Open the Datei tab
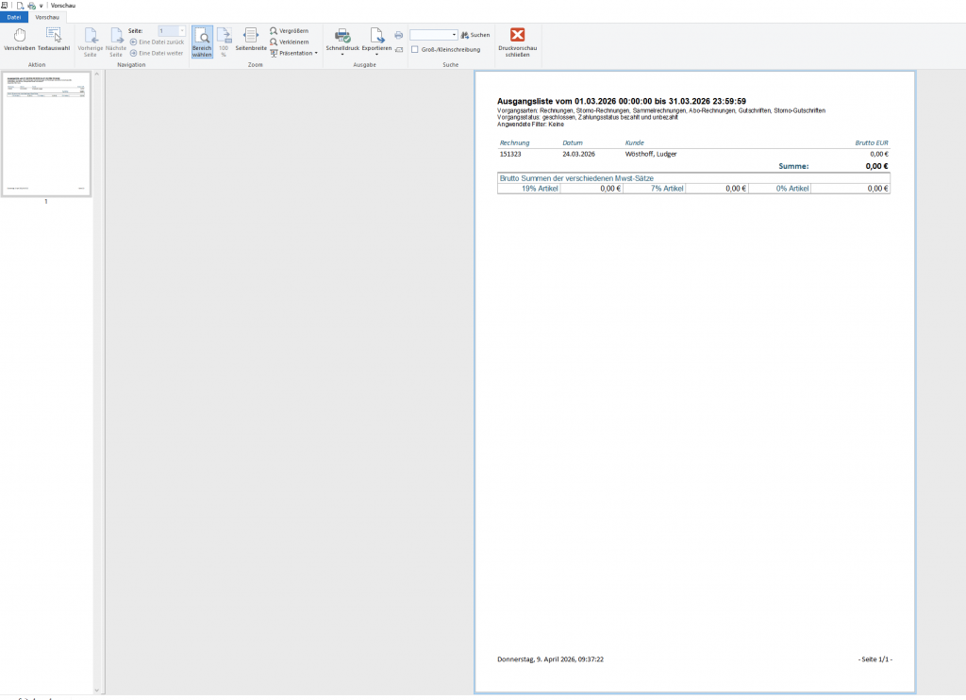This screenshot has width=966, height=700. [14, 17]
